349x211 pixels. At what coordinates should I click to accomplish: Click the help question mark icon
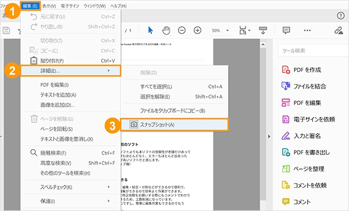coord(340,16)
